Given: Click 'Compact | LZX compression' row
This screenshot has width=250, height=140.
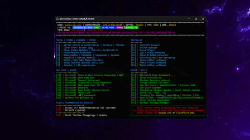Looking at the screenshot, I should [x=76, y=65].
